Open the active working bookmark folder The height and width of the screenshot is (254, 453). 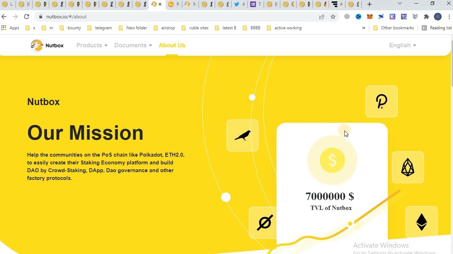(x=284, y=28)
